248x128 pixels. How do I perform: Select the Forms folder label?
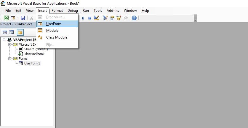[x=23, y=59]
